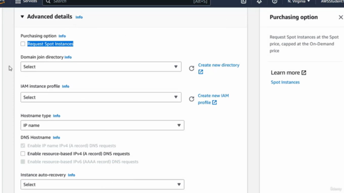Click the DNS Hostname label
The width and height of the screenshot is (344, 193).
tap(35, 137)
